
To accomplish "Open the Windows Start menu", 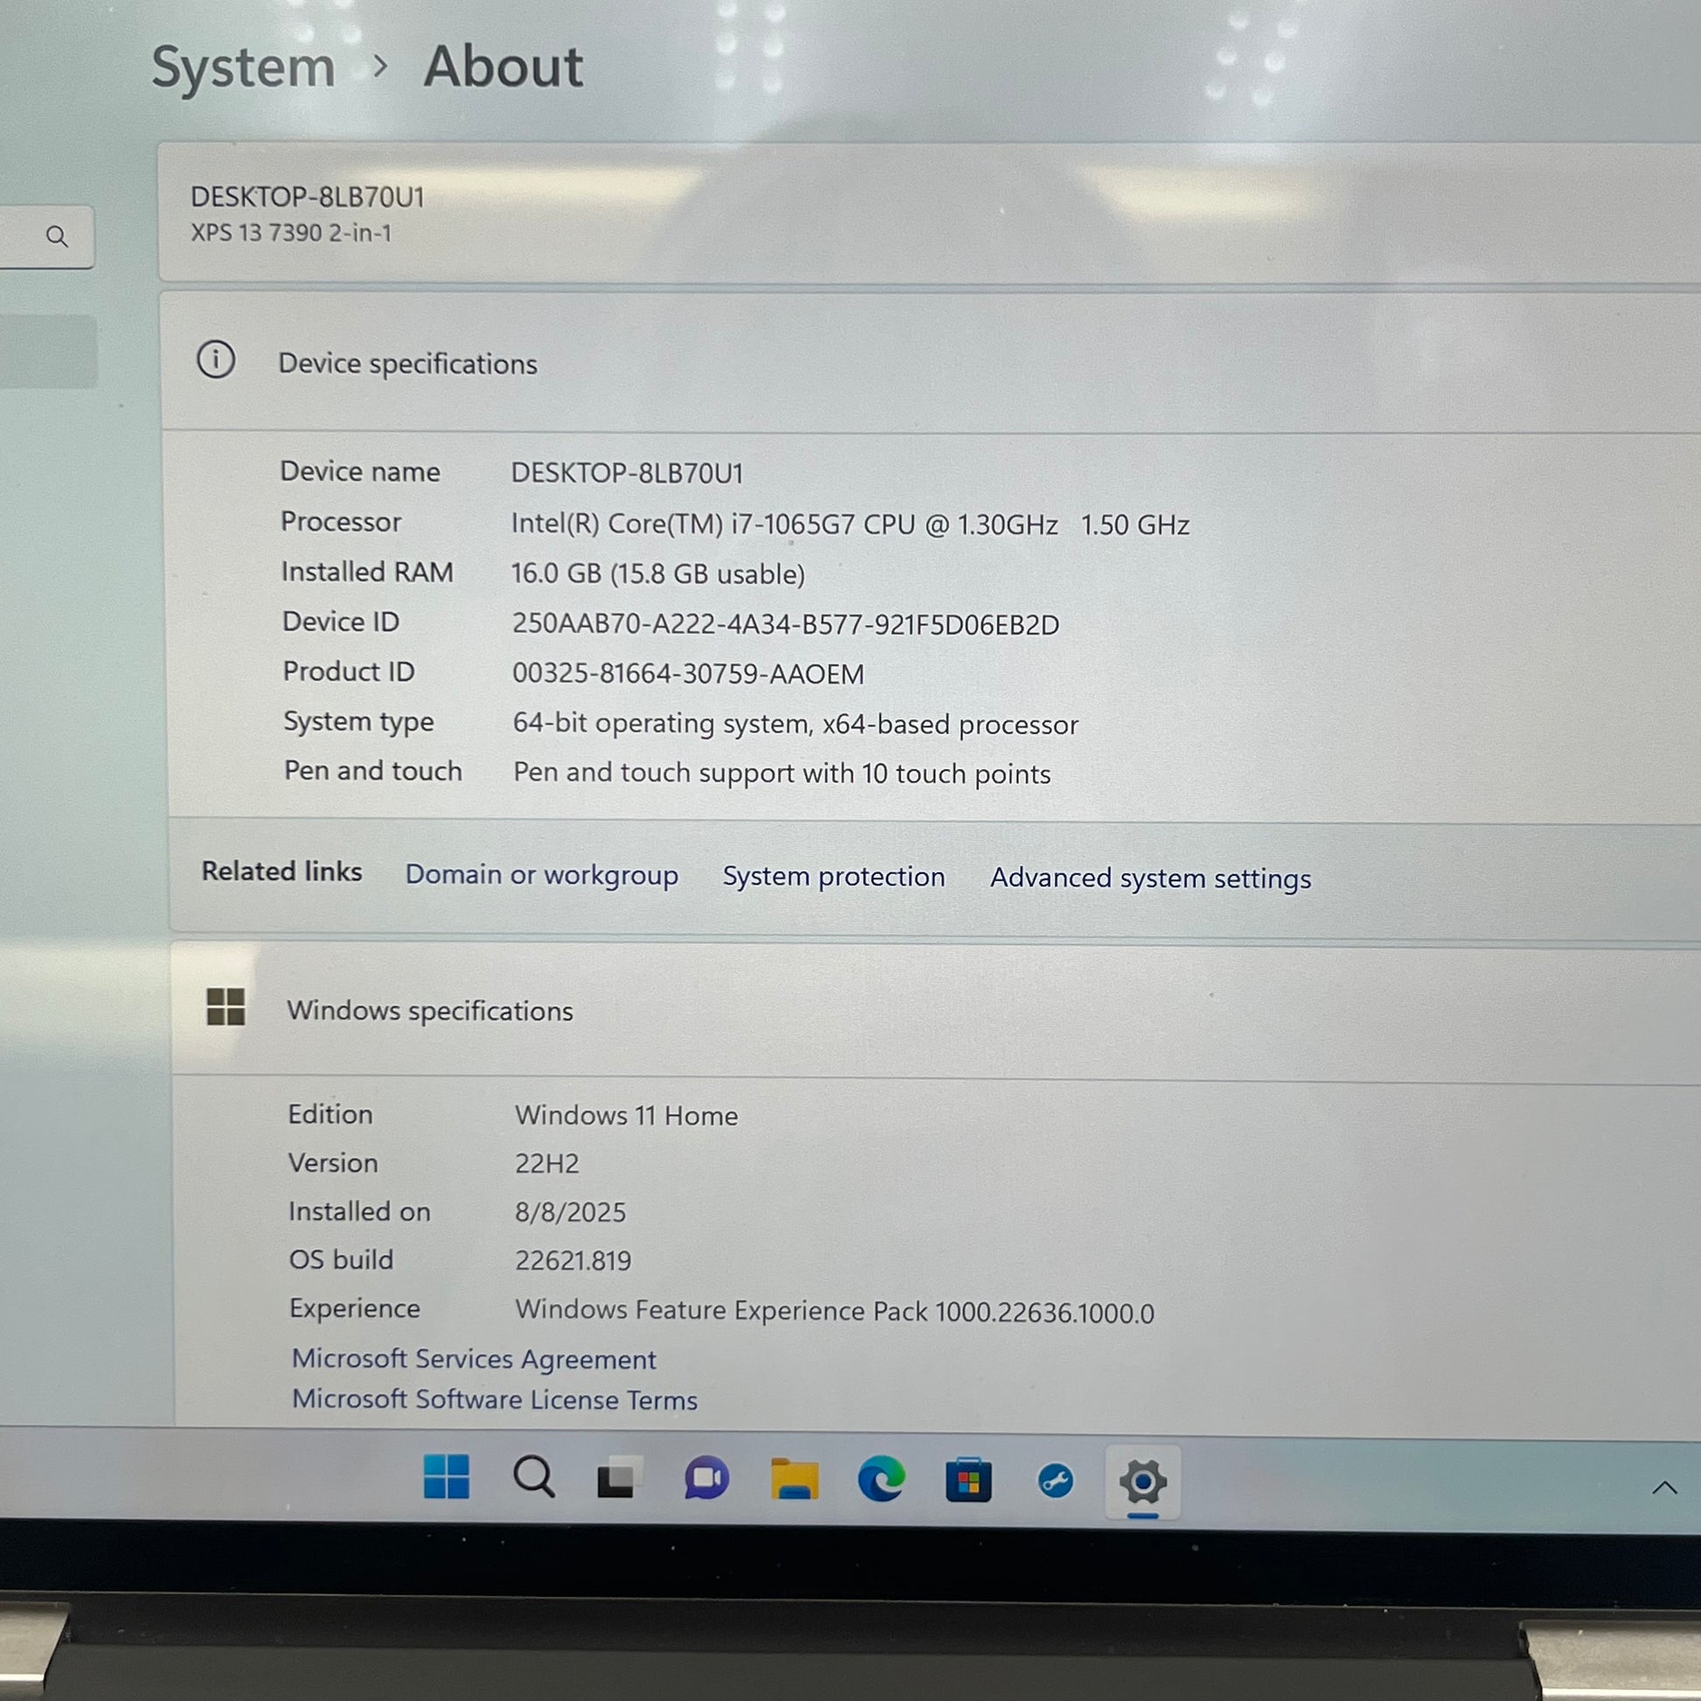I will click(447, 1476).
